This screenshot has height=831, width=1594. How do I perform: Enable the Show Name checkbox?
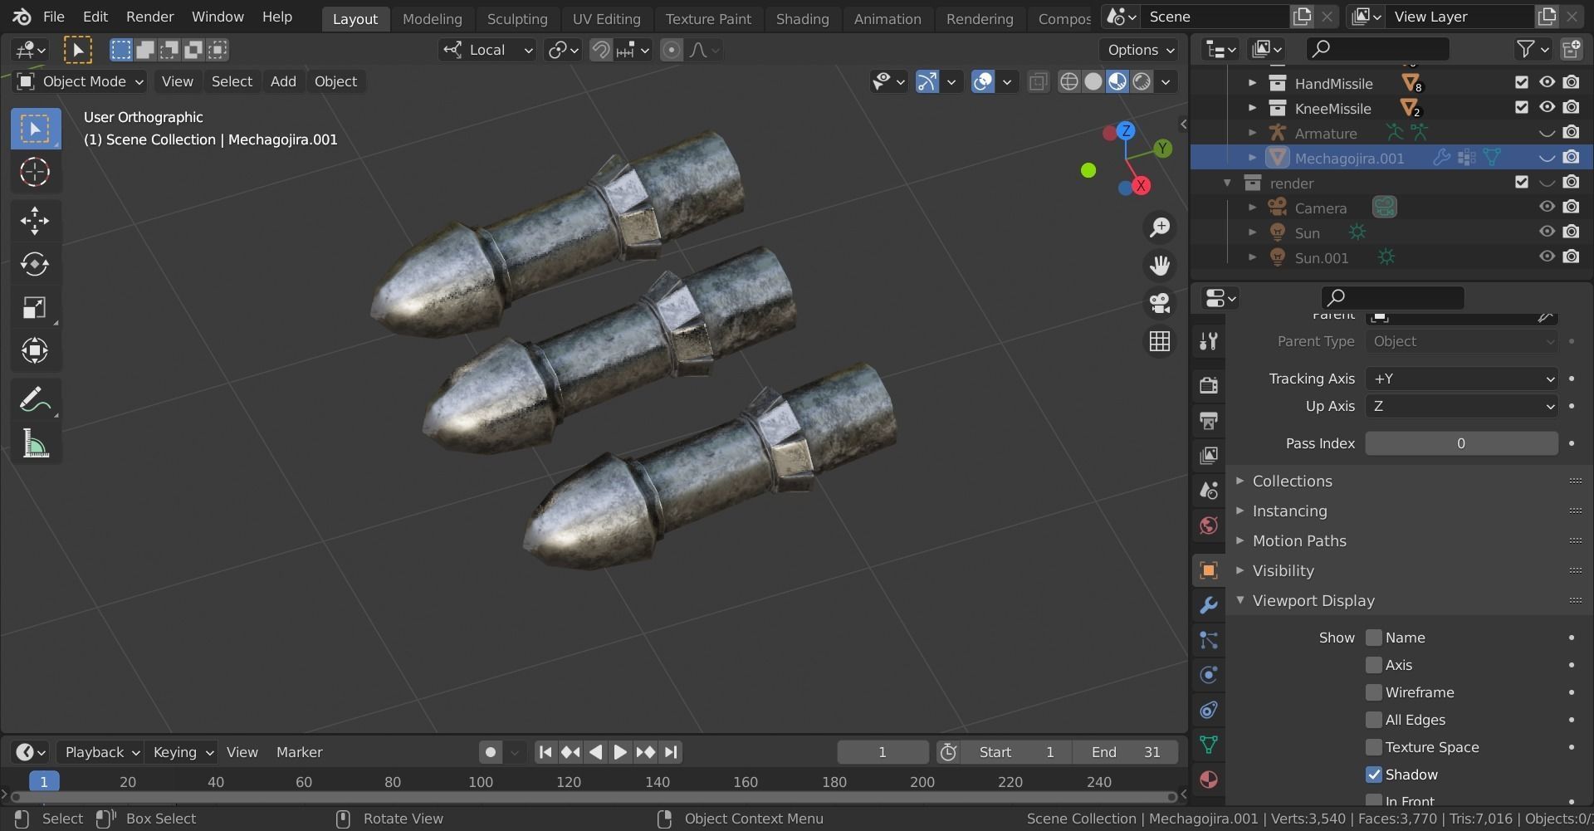[x=1374, y=638]
